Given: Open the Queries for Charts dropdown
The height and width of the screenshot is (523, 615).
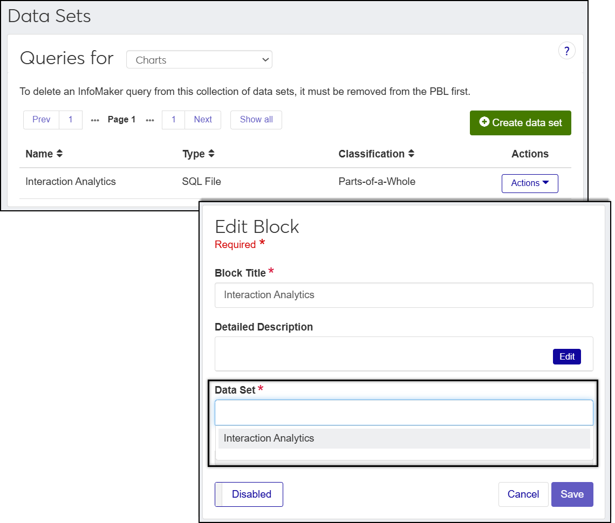Looking at the screenshot, I should (199, 60).
